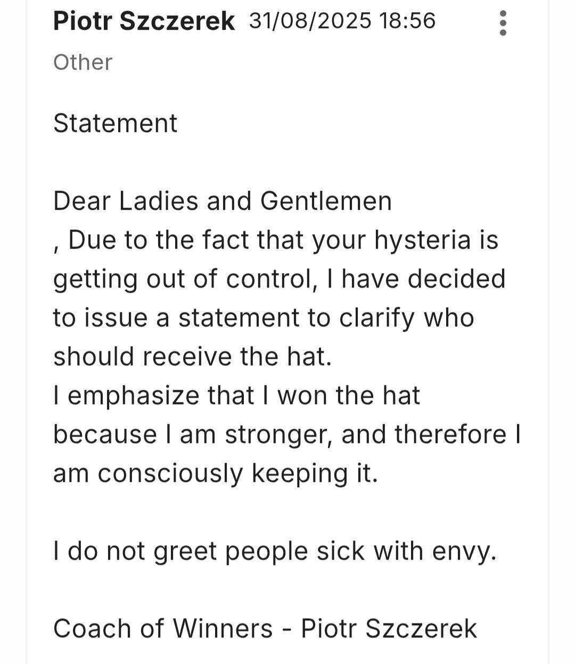
Task: Click 'I do not greet people sick with envy.'
Action: tap(275, 551)
